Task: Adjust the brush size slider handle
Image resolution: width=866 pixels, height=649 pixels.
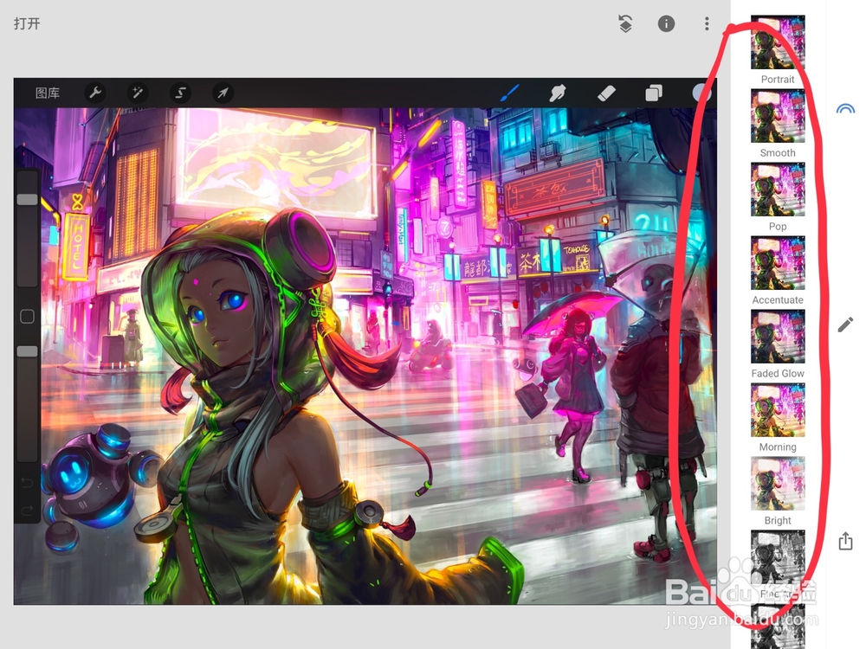Action: 27,199
